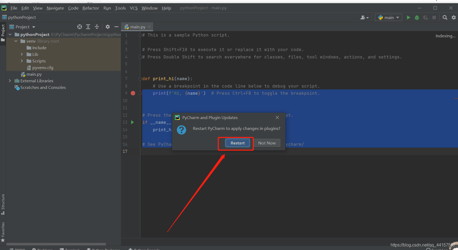Close the main.py editor tab
Image resolution: width=458 pixels, height=250 pixels.
click(x=149, y=27)
